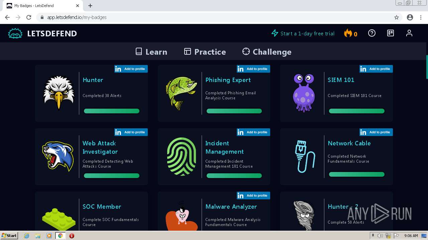Click the 'SOC Member' title

pos(102,207)
